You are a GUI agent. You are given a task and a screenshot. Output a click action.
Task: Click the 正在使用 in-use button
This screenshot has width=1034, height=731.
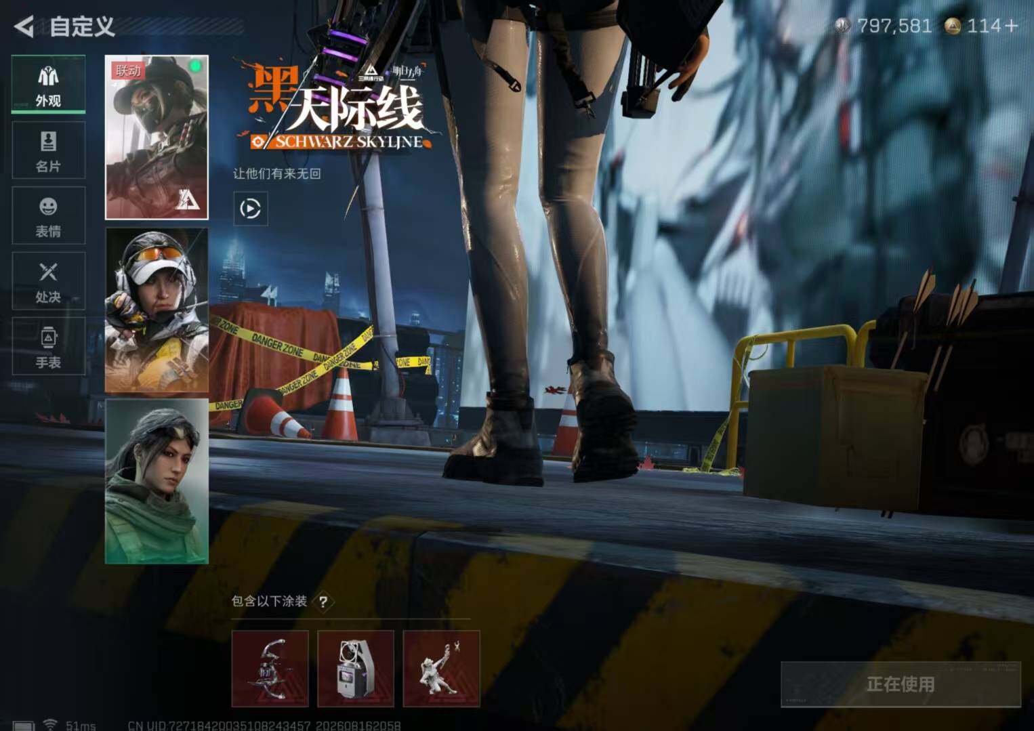tap(901, 684)
